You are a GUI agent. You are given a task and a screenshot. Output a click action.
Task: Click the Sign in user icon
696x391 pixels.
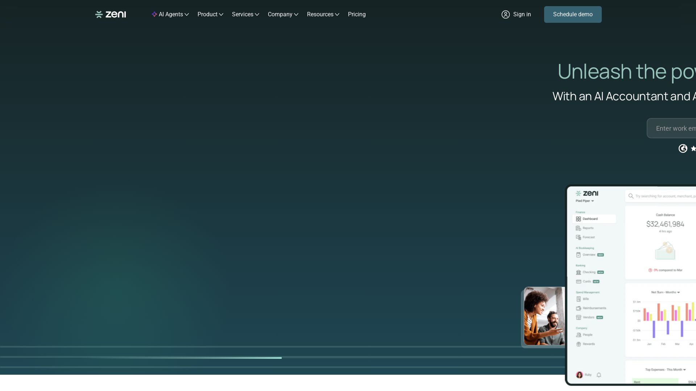(x=506, y=14)
